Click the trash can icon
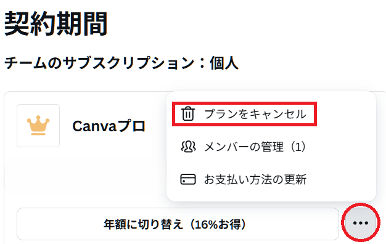This screenshot has width=386, height=244. (188, 114)
